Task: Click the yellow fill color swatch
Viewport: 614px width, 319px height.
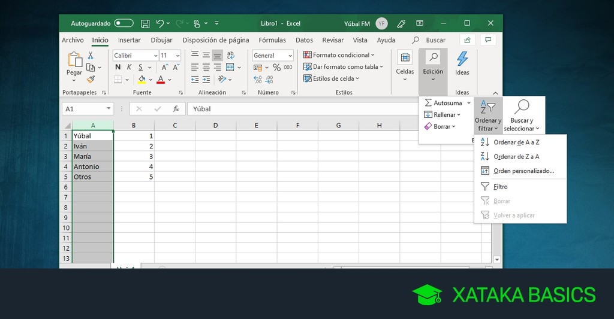Action: pos(142,80)
